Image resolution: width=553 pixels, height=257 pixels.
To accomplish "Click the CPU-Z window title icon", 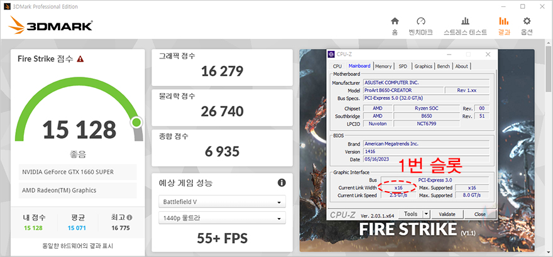I will click(332, 54).
